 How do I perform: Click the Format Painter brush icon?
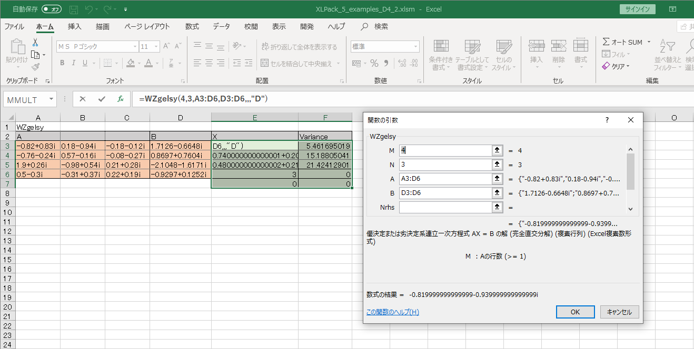[x=35, y=67]
